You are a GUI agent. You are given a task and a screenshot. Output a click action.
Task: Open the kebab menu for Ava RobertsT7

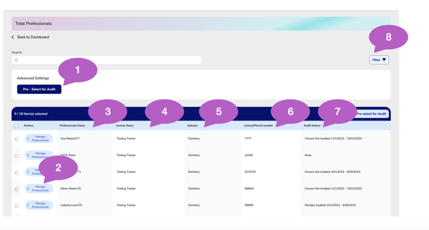[28, 139]
